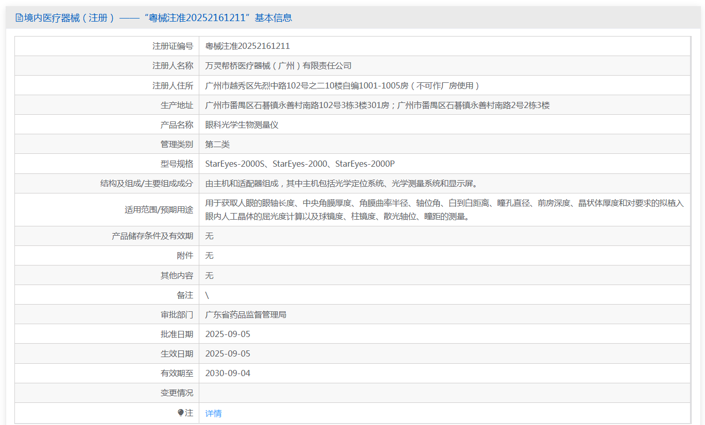
Task: Click the 注册证编号 label
Action: [x=173, y=46]
